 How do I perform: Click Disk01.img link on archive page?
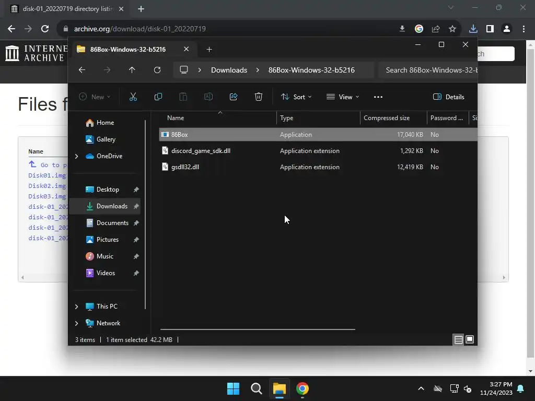(47, 175)
